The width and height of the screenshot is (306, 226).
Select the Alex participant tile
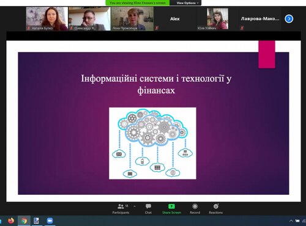tap(175, 19)
